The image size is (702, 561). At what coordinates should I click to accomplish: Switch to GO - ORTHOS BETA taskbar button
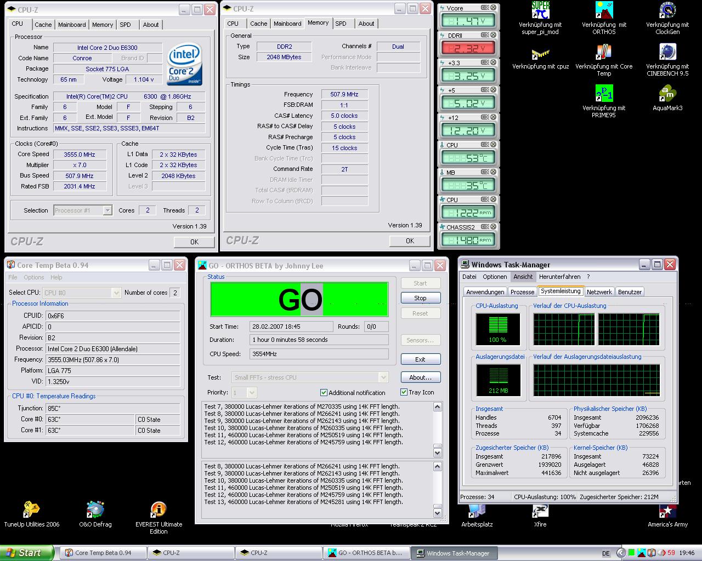coord(365,553)
